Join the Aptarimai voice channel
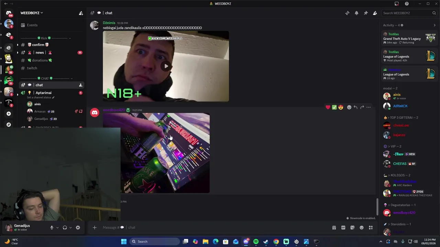The width and height of the screenshot is (440, 247). (43, 93)
